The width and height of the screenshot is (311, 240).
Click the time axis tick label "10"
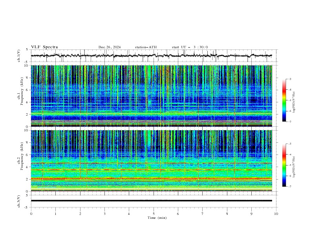pos(276,214)
